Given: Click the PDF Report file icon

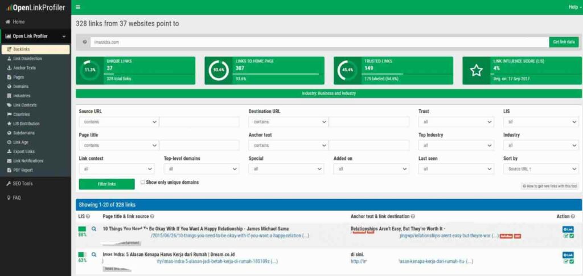Looking at the screenshot, I should click(9, 170).
